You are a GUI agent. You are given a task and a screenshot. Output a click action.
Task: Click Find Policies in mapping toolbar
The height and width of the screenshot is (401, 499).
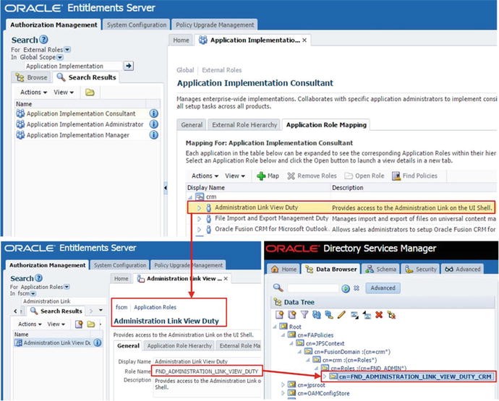point(414,176)
